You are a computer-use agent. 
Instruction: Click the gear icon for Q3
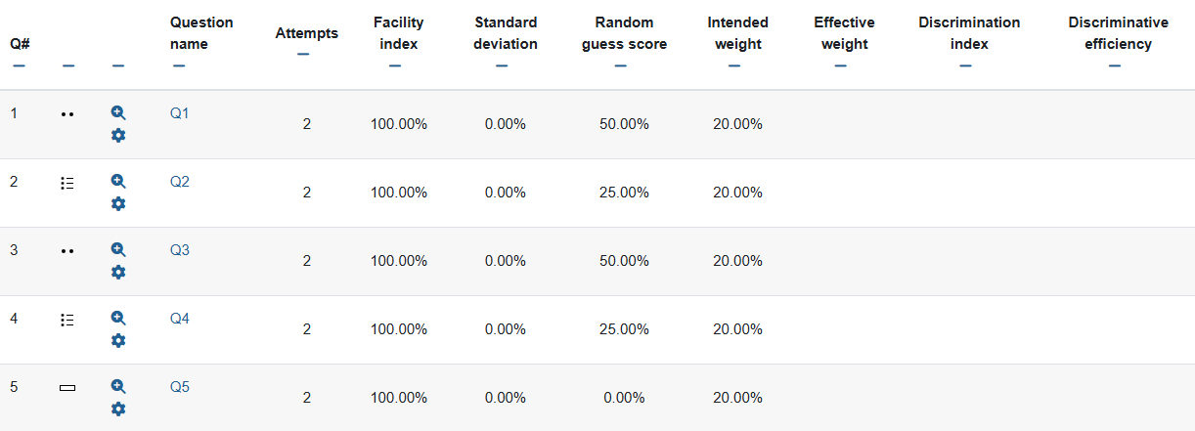118,273
